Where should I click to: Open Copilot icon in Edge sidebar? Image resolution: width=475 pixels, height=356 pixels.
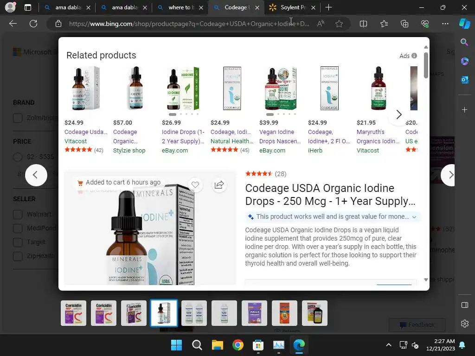465,24
